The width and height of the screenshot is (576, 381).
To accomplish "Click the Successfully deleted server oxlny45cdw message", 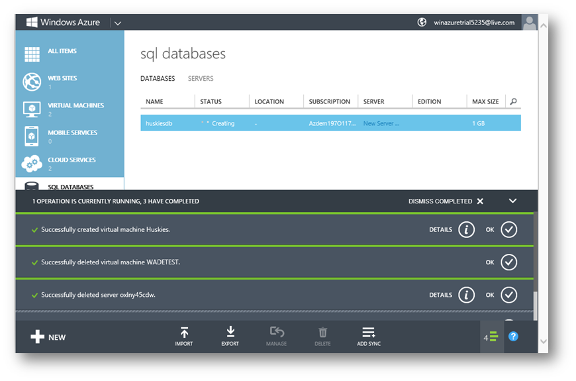I will (98, 295).
